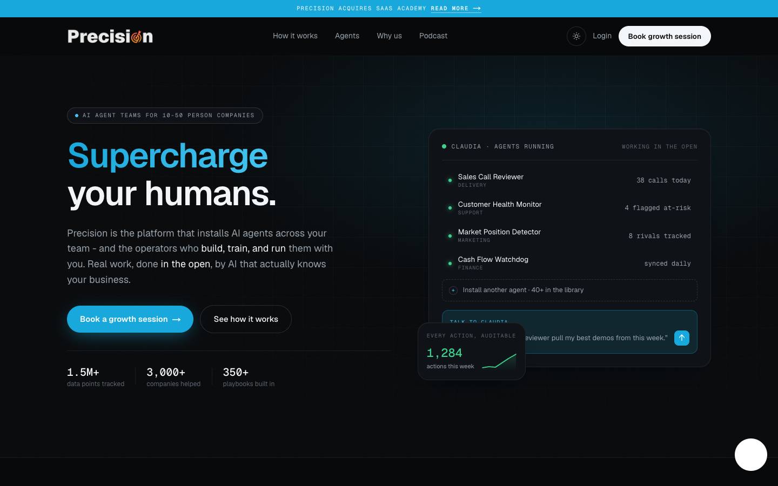Click the 1,284 actions this week card
The image size is (778, 486).
click(x=472, y=352)
